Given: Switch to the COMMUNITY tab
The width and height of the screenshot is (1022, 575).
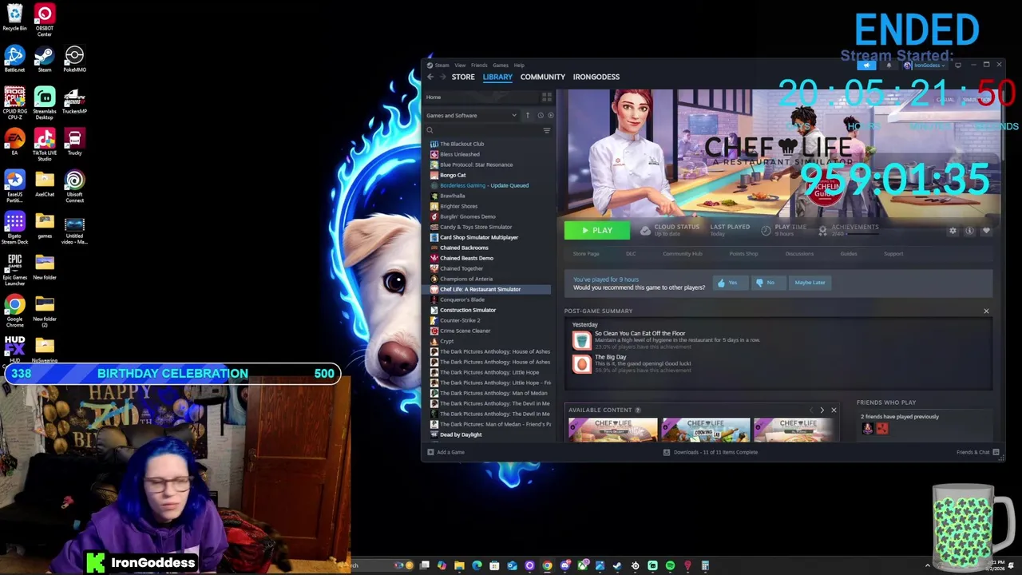Looking at the screenshot, I should tap(543, 77).
